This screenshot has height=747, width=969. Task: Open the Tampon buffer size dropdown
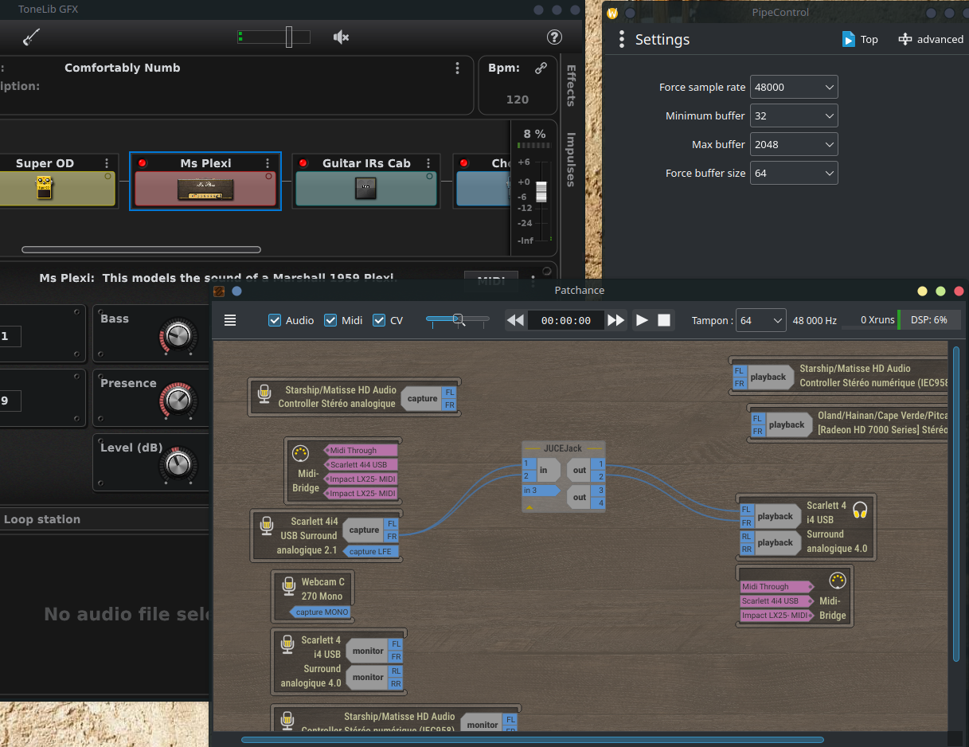pos(760,320)
